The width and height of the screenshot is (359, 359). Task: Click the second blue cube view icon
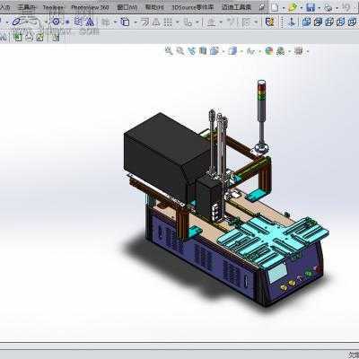(x=318, y=22)
